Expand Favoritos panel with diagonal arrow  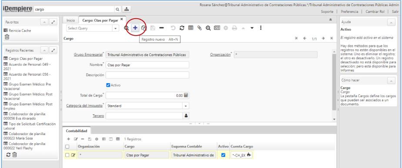pyautogui.click(x=53, y=23)
